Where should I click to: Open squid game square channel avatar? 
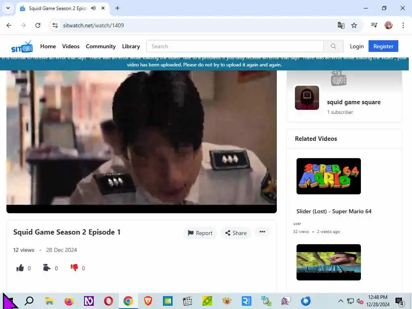[x=307, y=97]
